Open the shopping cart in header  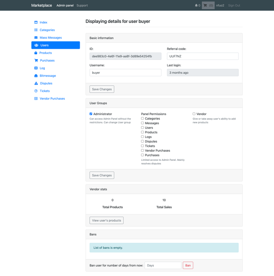click(x=208, y=6)
